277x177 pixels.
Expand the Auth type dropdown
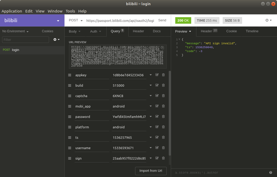coord(95,31)
